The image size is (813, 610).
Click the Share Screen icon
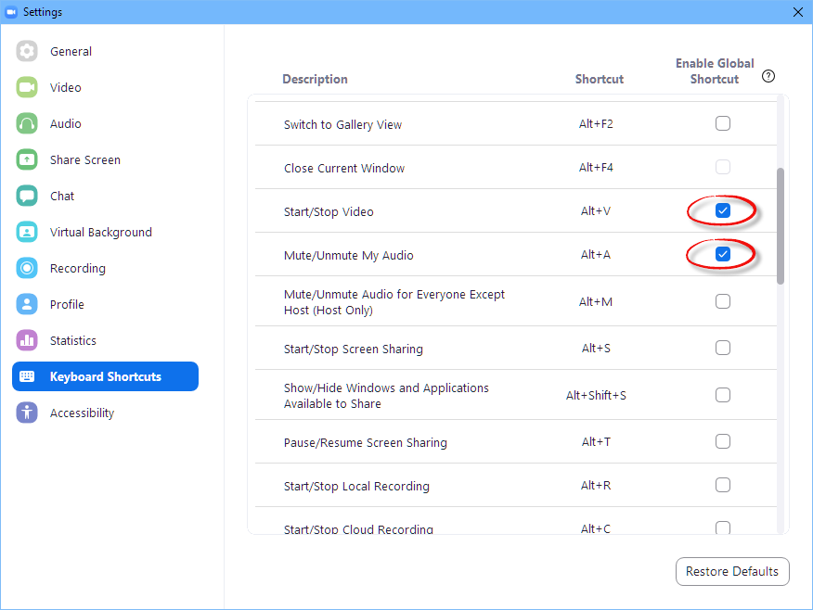tap(27, 160)
